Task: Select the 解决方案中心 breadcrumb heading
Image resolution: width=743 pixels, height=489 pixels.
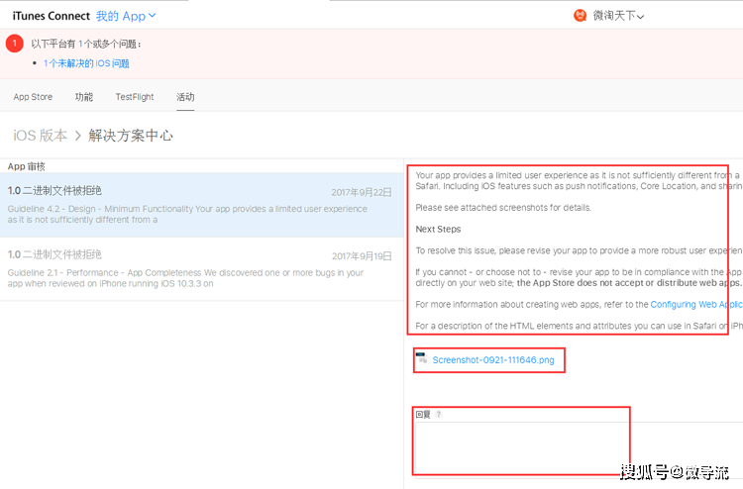Action: [x=131, y=136]
